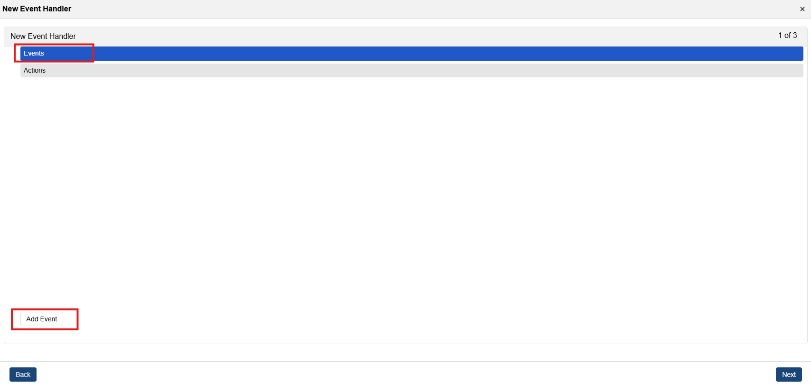Click the Events label text

tap(34, 54)
